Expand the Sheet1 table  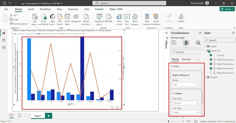pos(205,46)
